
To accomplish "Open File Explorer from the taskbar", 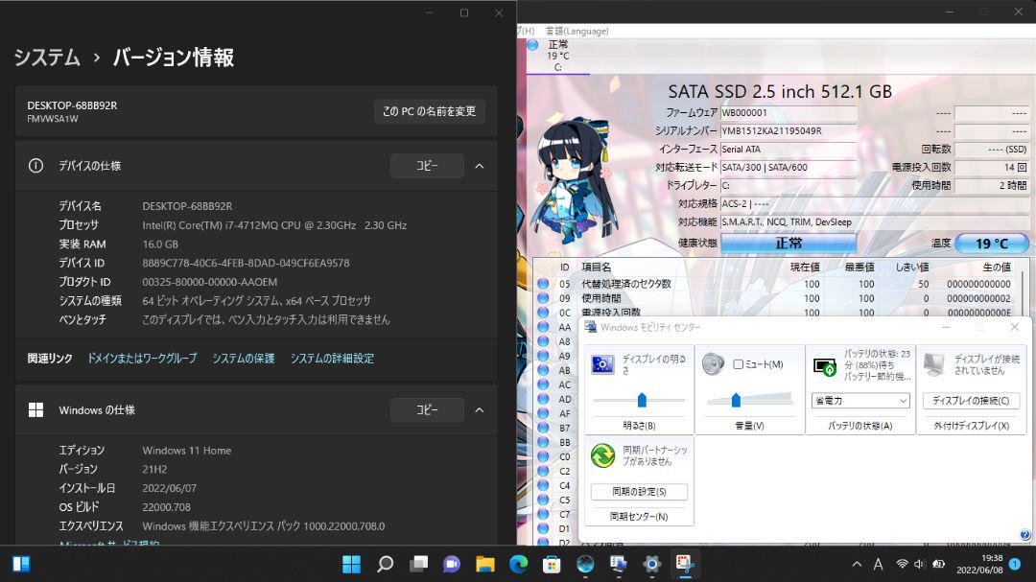I will point(485,564).
